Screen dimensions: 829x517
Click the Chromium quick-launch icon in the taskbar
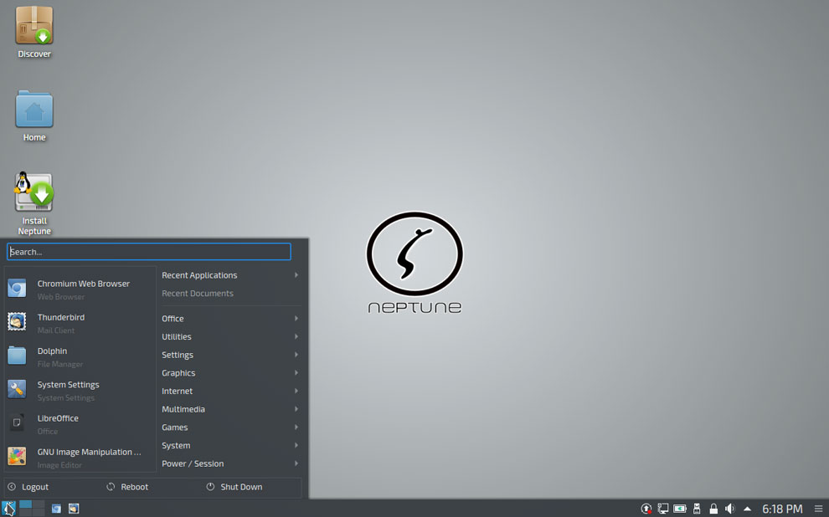(56, 509)
